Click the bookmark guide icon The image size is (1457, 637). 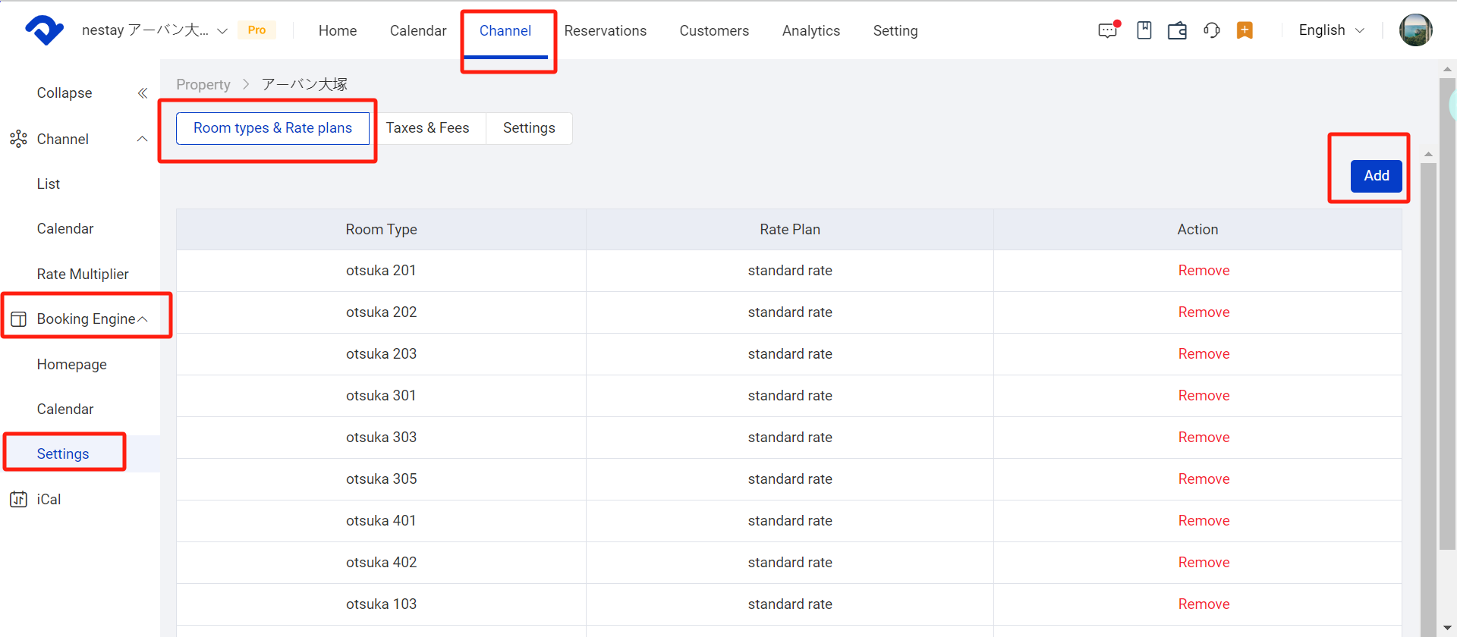(1144, 30)
